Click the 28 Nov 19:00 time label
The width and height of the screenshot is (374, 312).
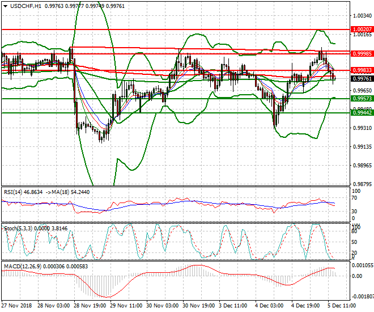tap(90, 306)
